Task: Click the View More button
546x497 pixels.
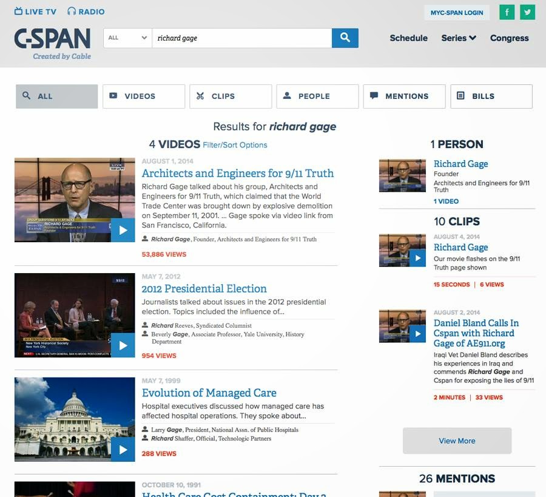Action: click(x=457, y=441)
